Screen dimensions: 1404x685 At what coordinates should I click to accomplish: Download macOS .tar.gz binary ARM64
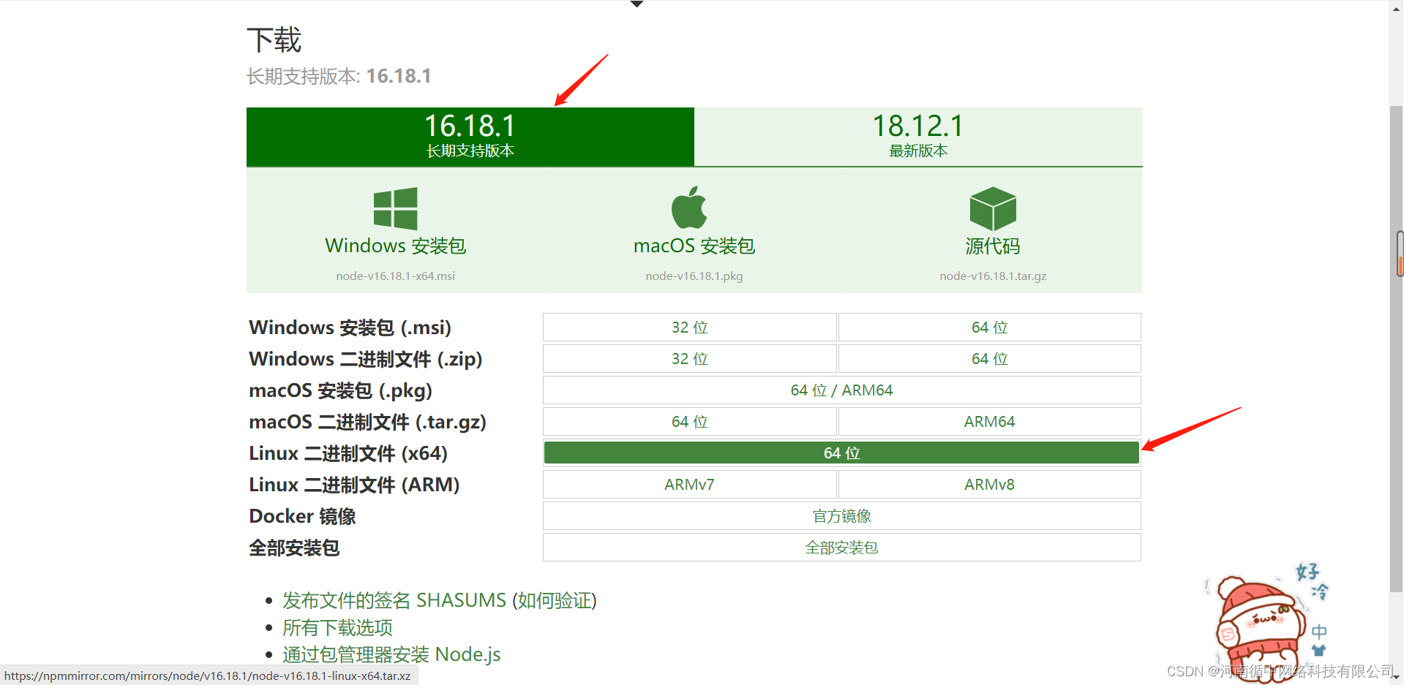[x=990, y=422]
